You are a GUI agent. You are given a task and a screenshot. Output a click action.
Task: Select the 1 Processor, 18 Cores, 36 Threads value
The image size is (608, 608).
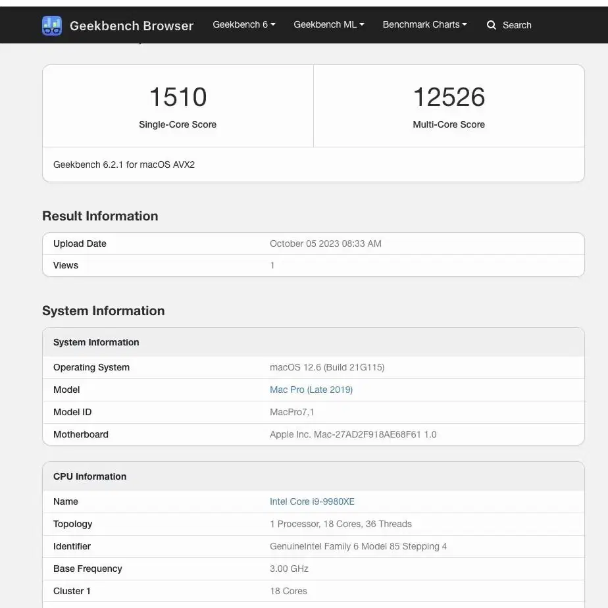point(340,524)
